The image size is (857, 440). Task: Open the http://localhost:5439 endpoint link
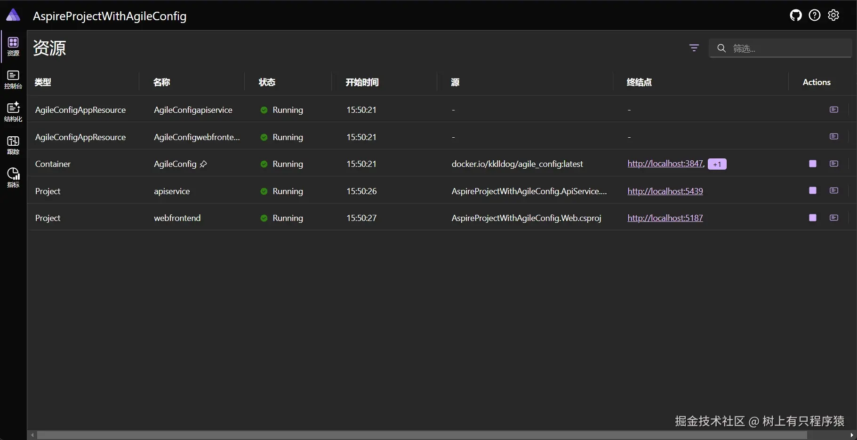coord(665,191)
